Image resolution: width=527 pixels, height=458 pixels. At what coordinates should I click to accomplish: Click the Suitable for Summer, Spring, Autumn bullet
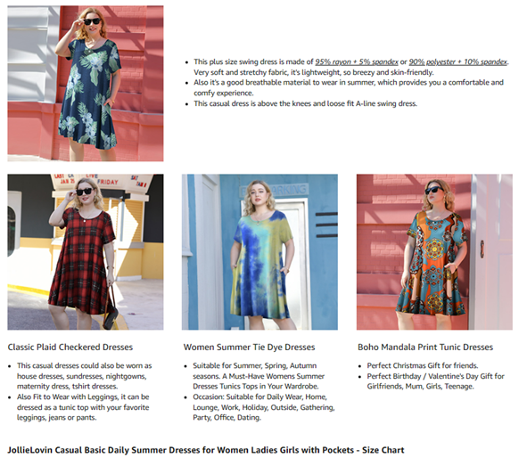pos(259,376)
